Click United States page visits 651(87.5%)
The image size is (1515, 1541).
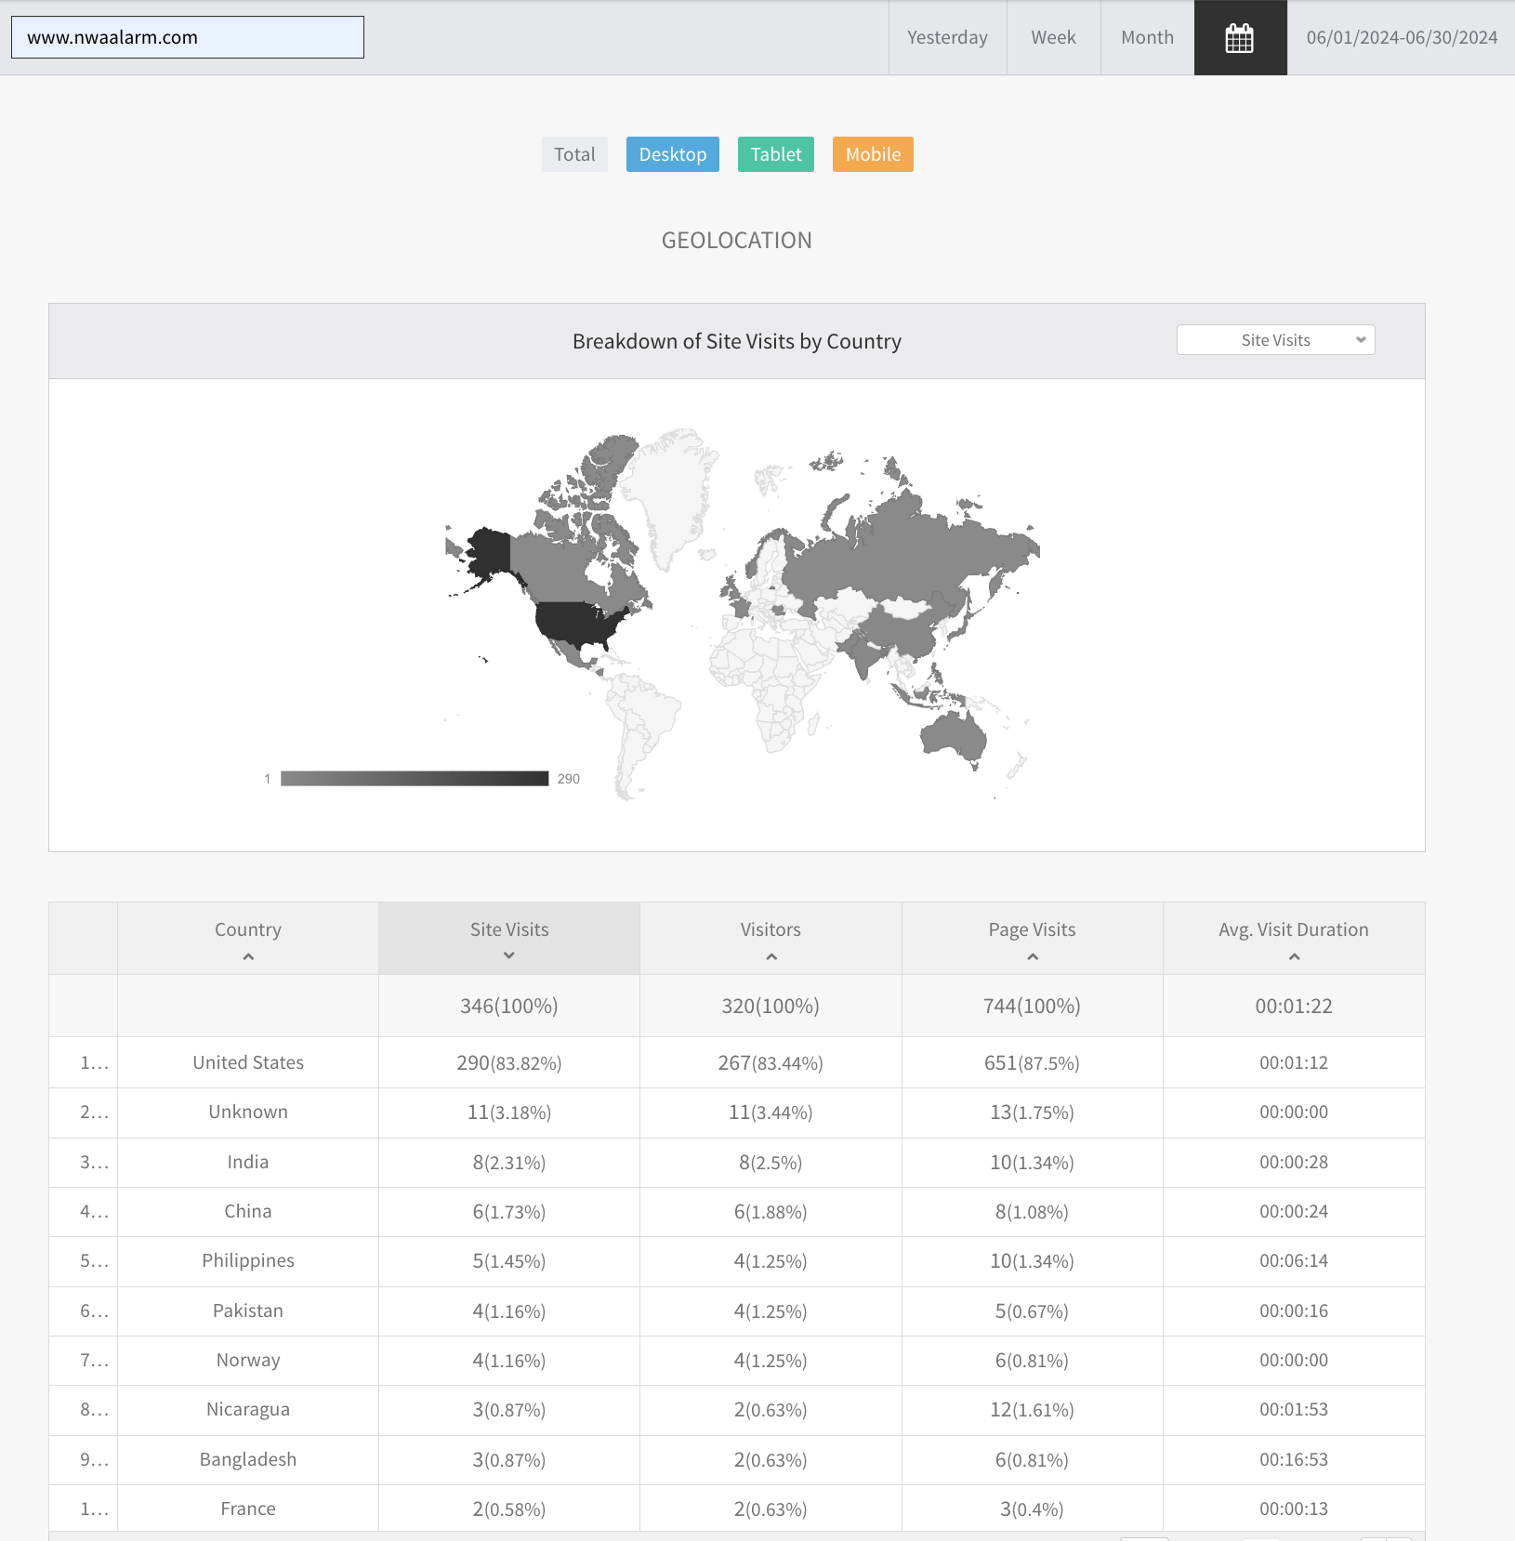pyautogui.click(x=1033, y=1063)
